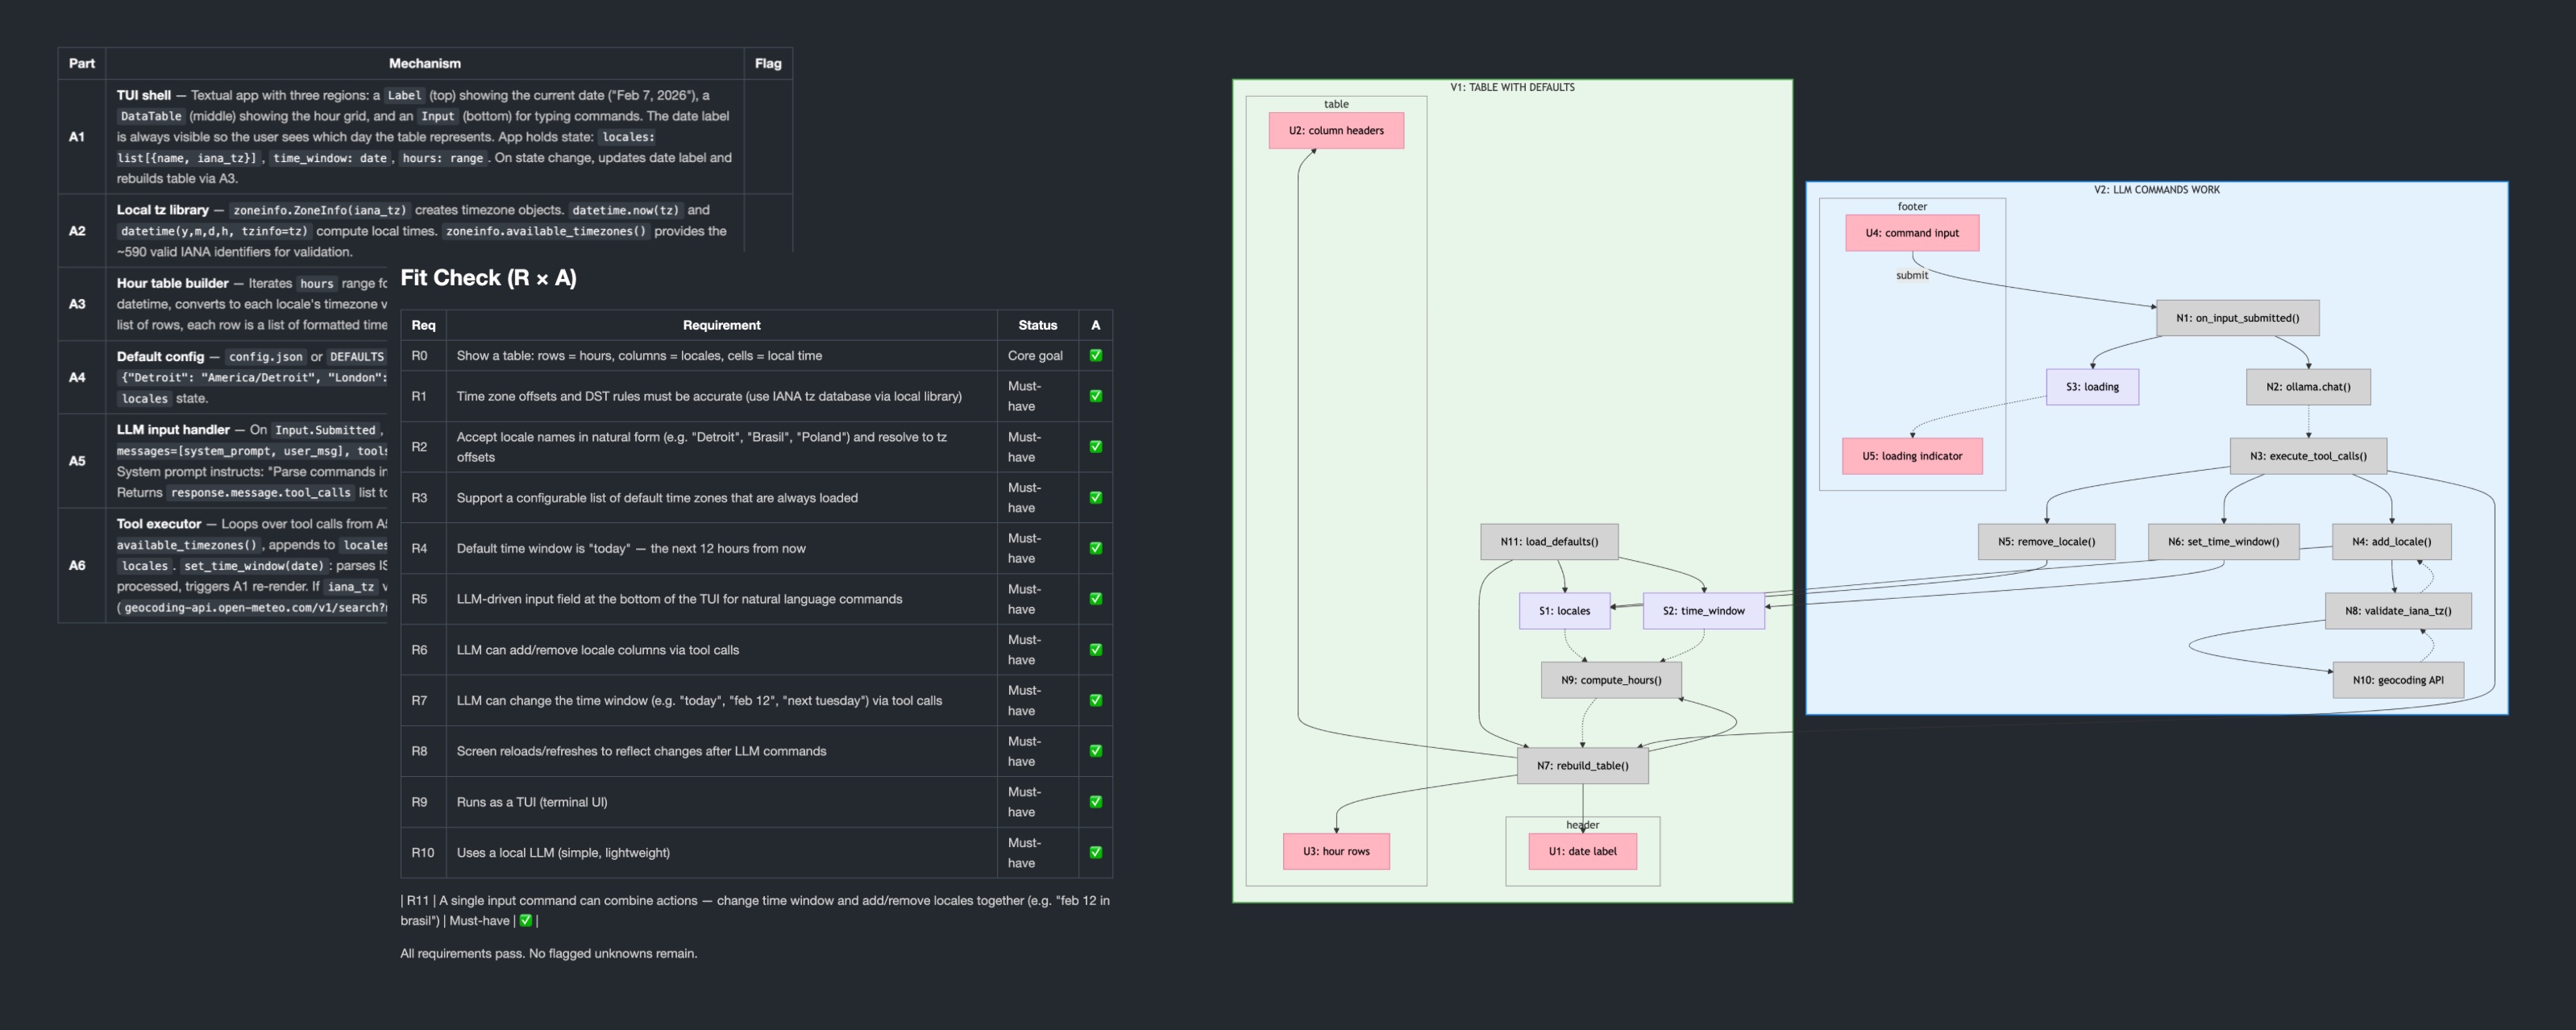Viewport: 2576px width, 1030px height.
Task: Click the S2: time_window state node
Action: [x=1703, y=611]
